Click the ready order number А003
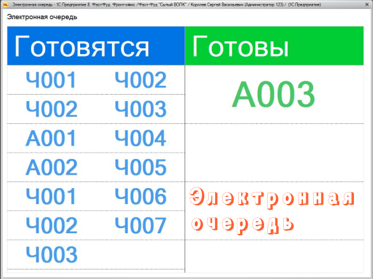 (274, 94)
